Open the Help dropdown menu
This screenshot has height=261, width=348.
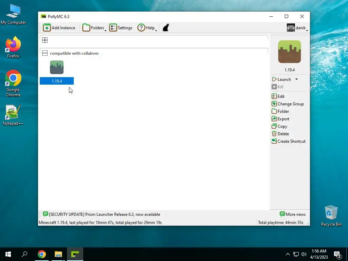(x=147, y=28)
